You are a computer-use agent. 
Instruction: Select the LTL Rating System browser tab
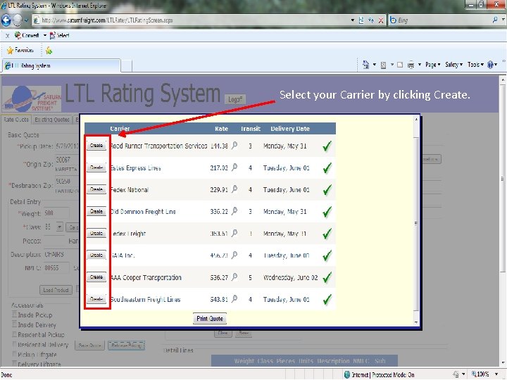(61, 66)
